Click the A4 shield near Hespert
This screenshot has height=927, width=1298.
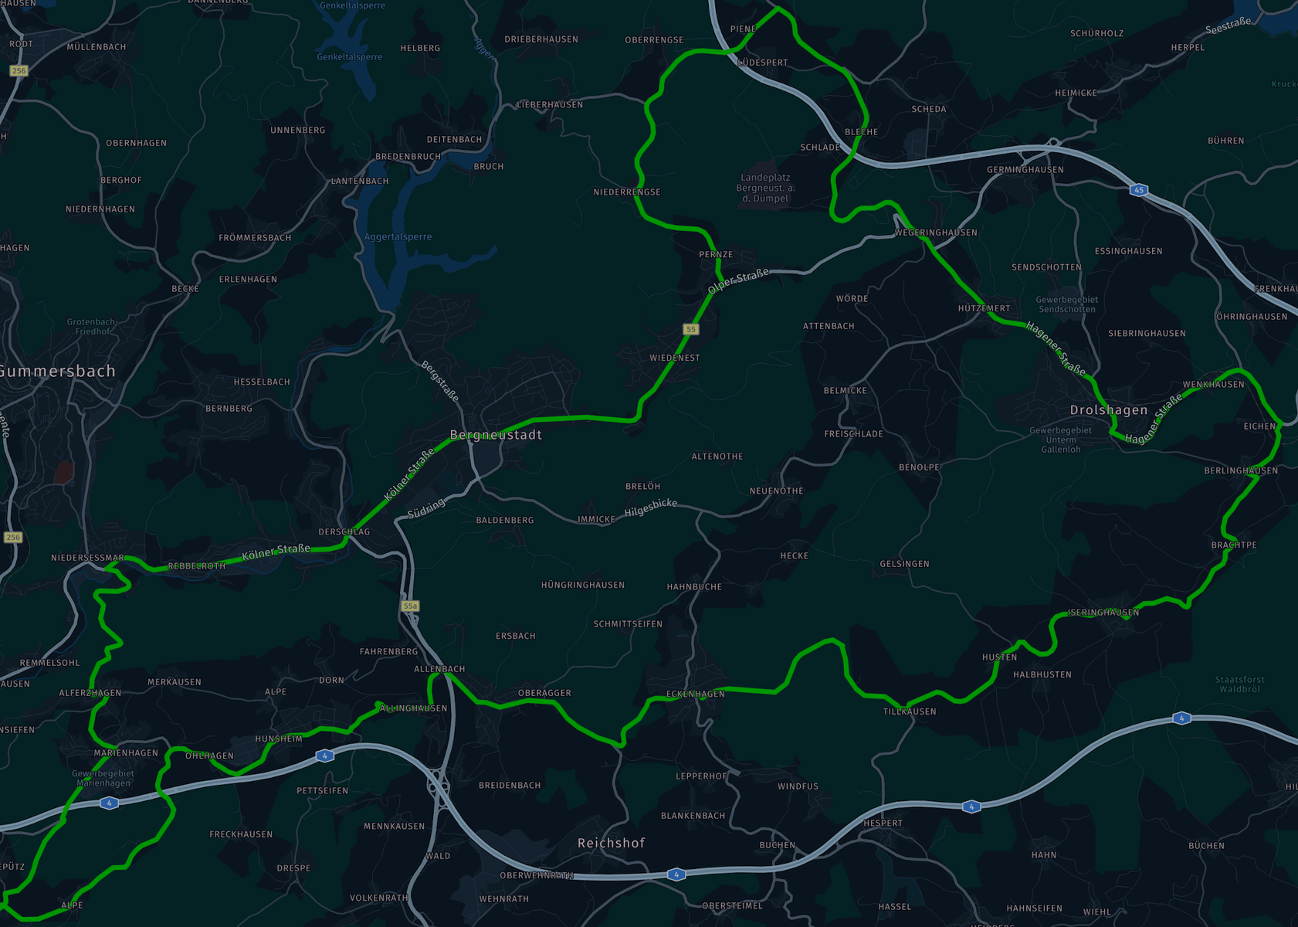971,806
